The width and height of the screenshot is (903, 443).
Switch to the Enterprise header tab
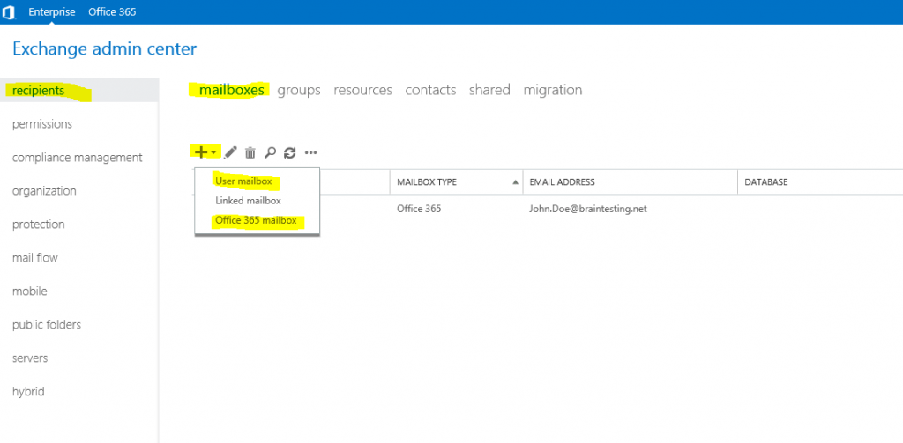coord(52,11)
